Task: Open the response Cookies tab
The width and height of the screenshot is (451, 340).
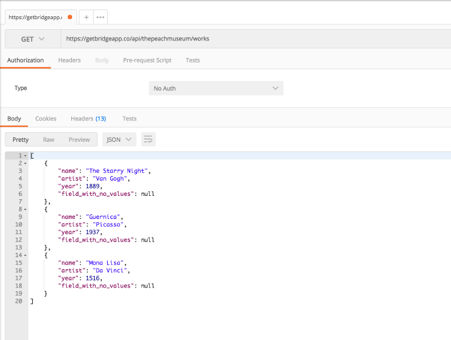Action: coord(46,119)
